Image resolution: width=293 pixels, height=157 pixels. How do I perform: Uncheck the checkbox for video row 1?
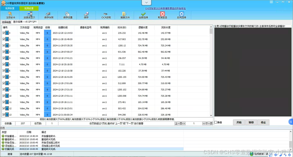(x=4, y=39)
